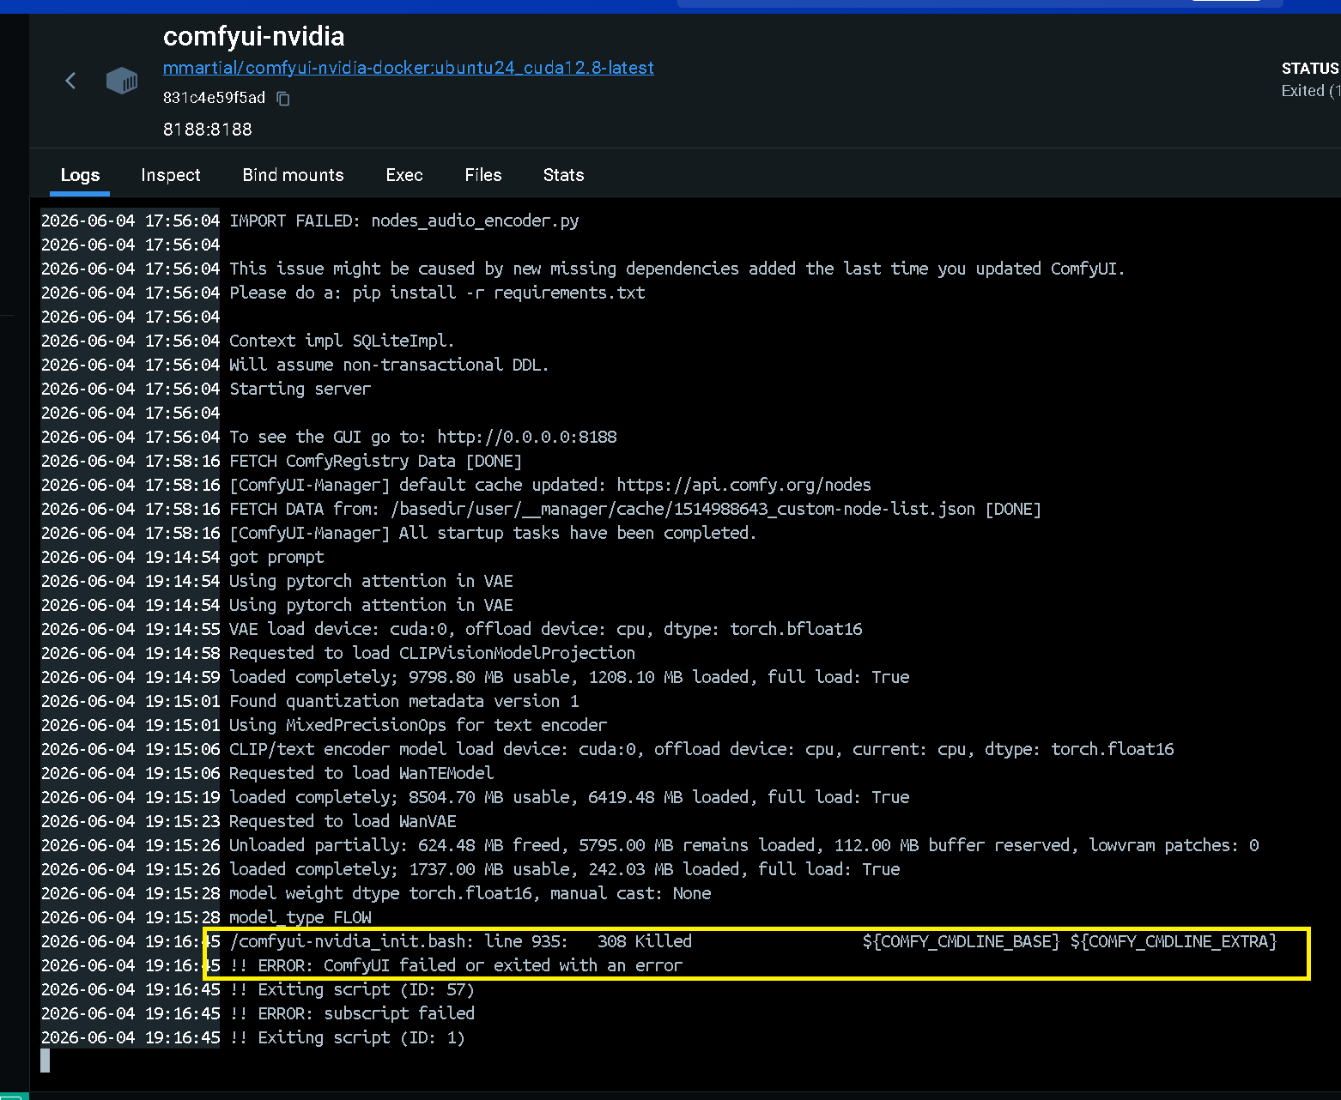Click the STATUS label

click(x=1310, y=69)
